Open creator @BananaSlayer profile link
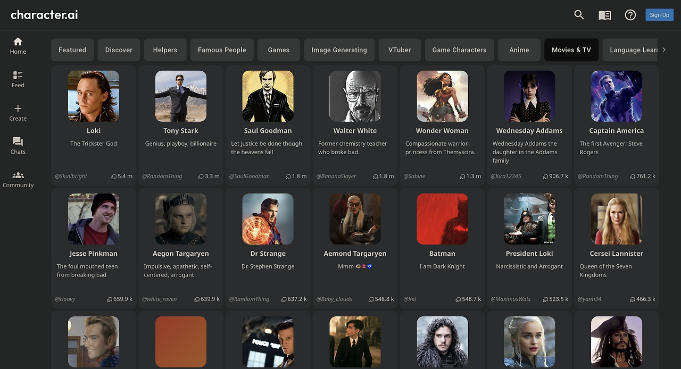 click(336, 176)
